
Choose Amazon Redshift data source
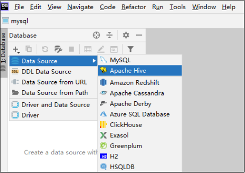pyautogui.click(x=140, y=83)
